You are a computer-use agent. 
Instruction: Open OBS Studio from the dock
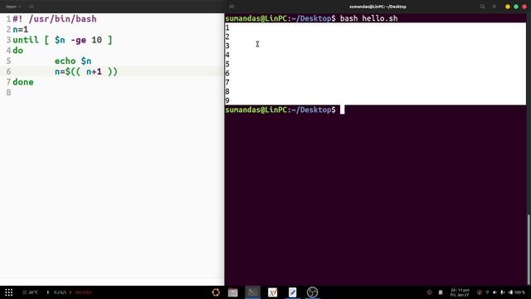(x=312, y=292)
